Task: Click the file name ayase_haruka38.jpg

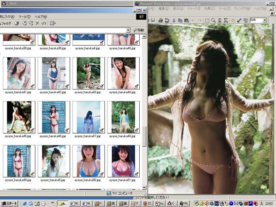Action: (18, 48)
